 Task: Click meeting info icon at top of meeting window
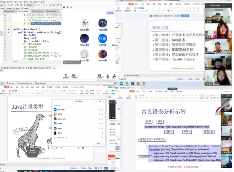[x=64, y=7]
